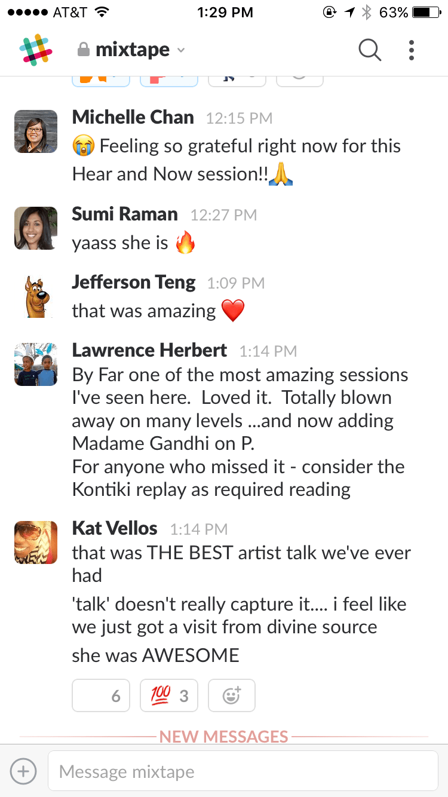448x797 pixels.
Task: Open Lawrence Herbert's avatar photo
Action: tap(36, 364)
